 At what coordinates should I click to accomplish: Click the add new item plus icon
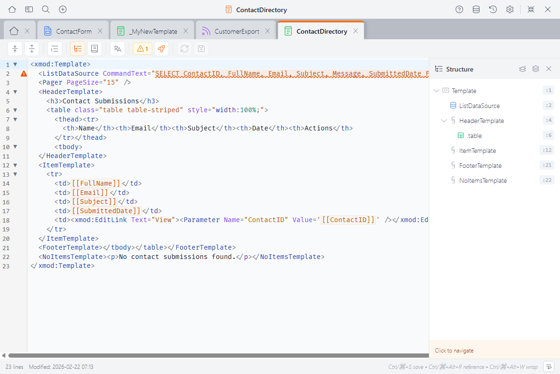coord(62,9)
